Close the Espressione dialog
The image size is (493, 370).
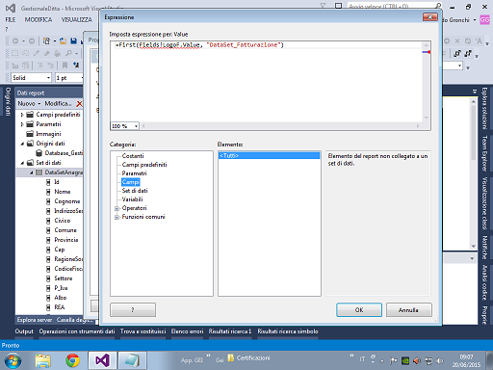430,16
